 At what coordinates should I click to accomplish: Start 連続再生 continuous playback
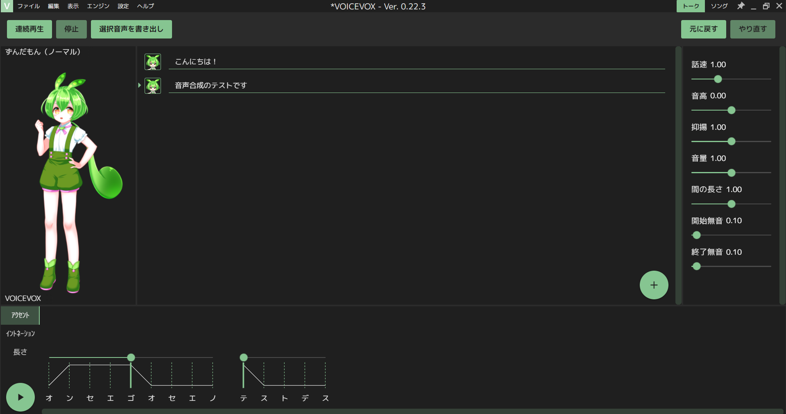(x=29, y=29)
